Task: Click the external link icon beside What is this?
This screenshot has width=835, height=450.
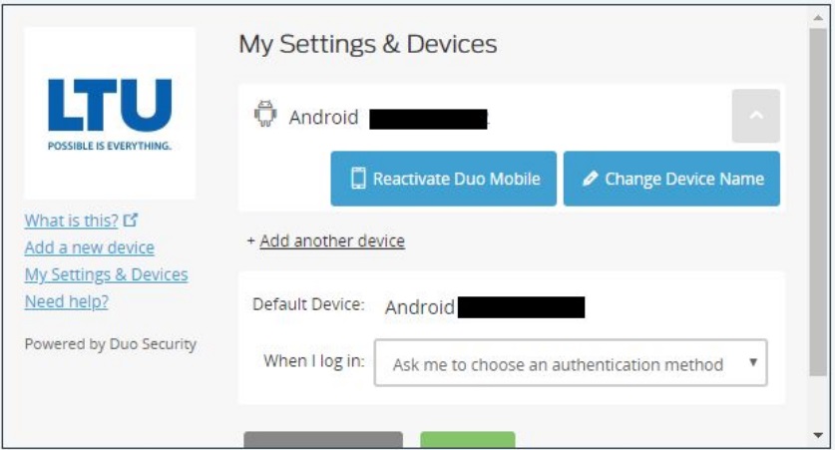Action: tap(131, 220)
